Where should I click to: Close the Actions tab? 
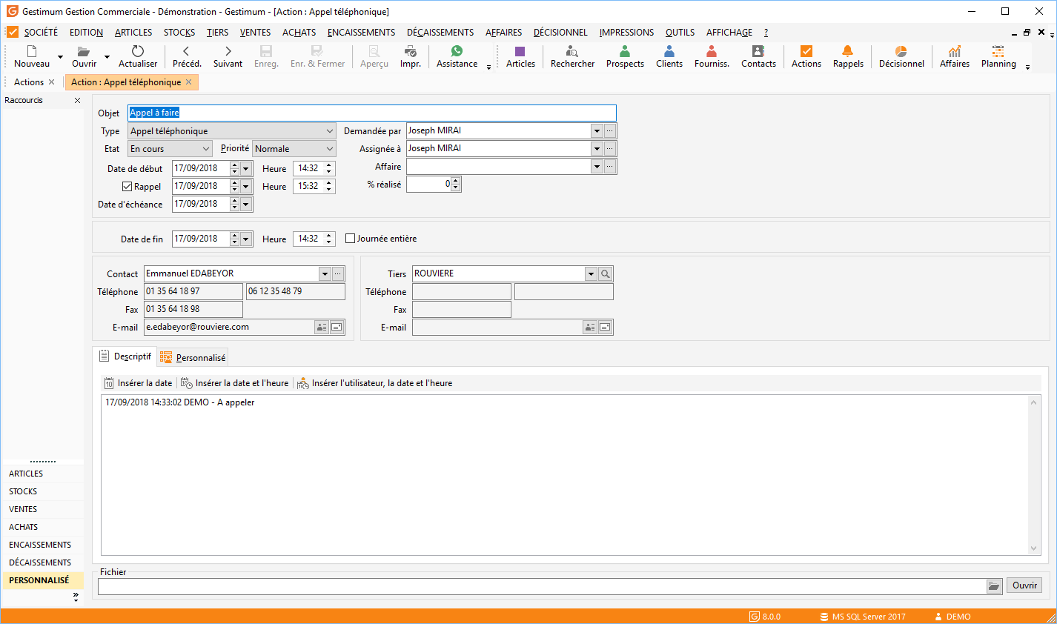coord(51,82)
